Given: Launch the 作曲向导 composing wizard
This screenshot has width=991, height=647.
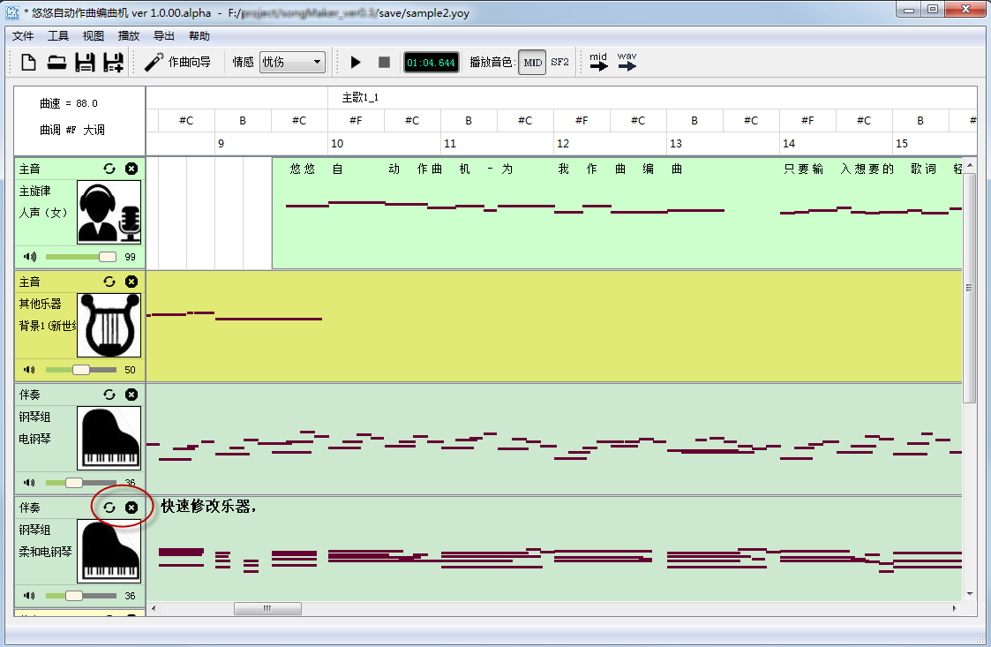Looking at the screenshot, I should pyautogui.click(x=177, y=62).
